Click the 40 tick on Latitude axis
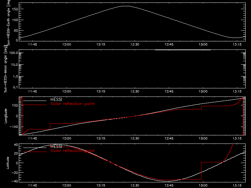This screenshot has width=251, height=188. point(16,144)
